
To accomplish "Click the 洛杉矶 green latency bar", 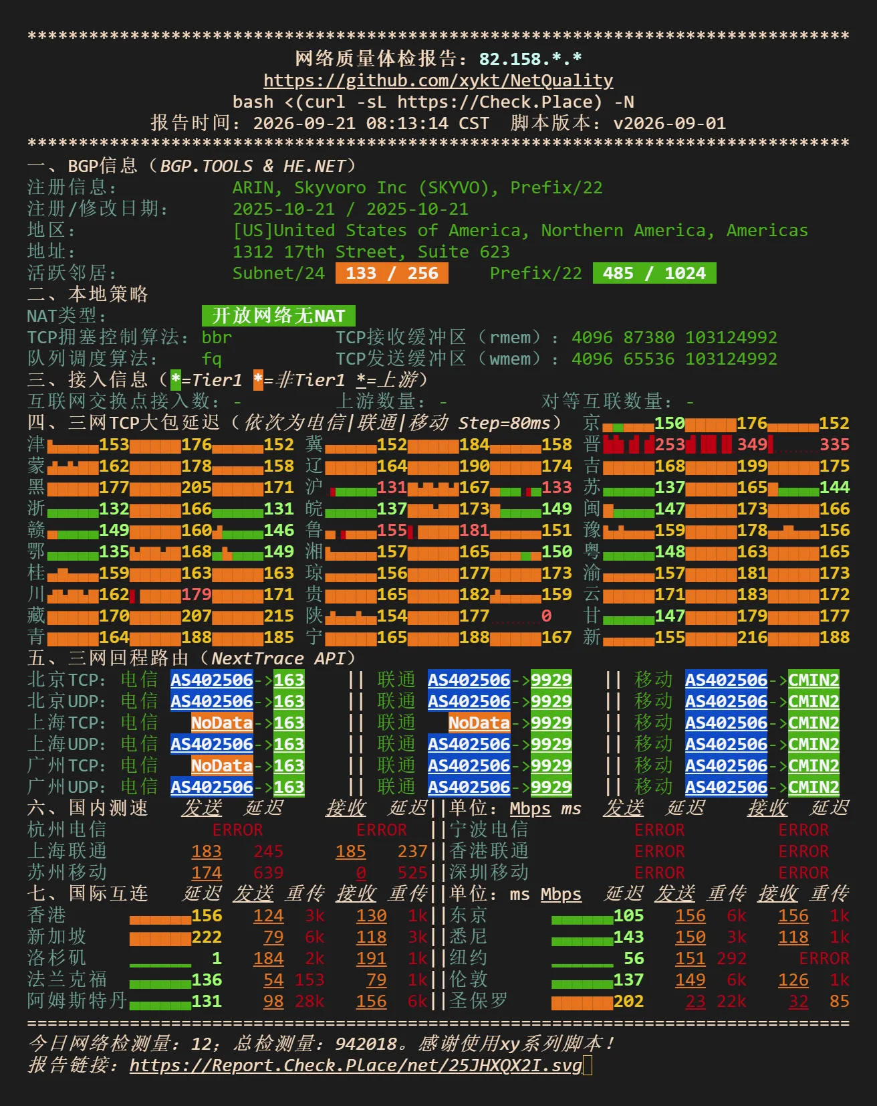I will [160, 964].
